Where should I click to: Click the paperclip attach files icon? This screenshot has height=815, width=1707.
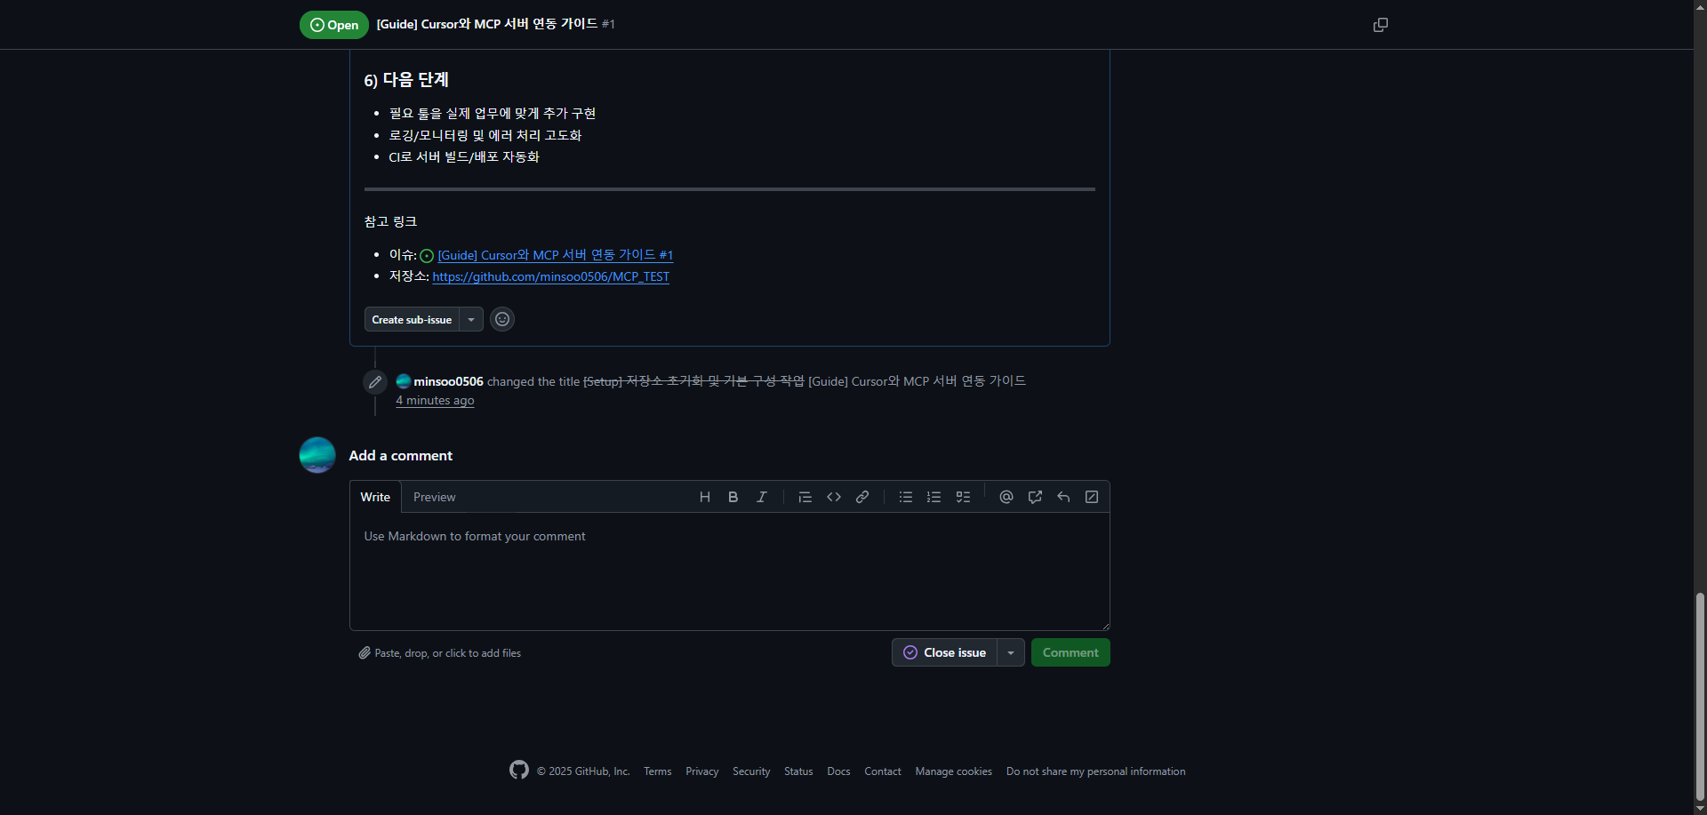pos(365,653)
